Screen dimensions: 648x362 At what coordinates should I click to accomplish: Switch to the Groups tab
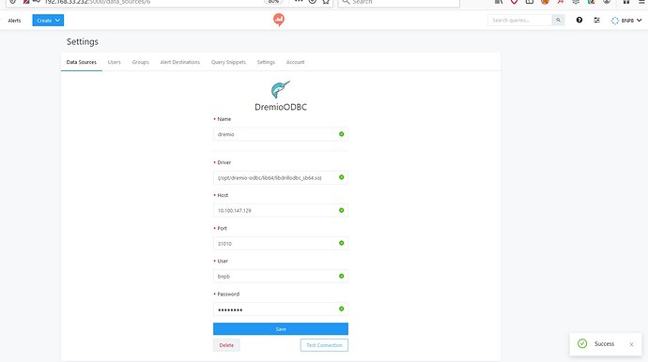click(141, 62)
